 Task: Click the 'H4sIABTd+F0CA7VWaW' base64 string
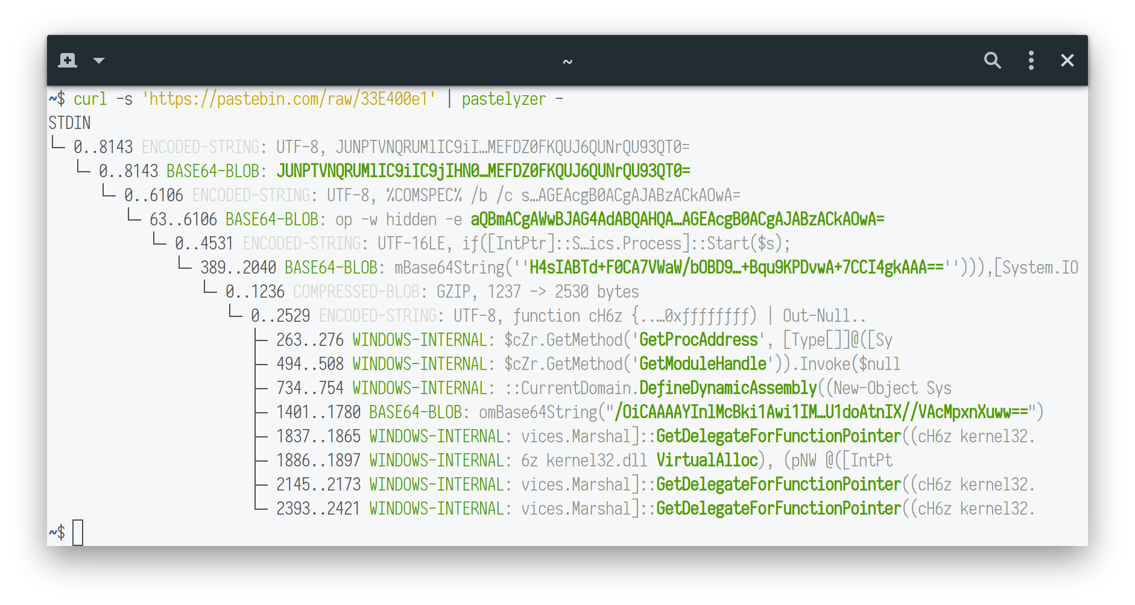pos(736,268)
